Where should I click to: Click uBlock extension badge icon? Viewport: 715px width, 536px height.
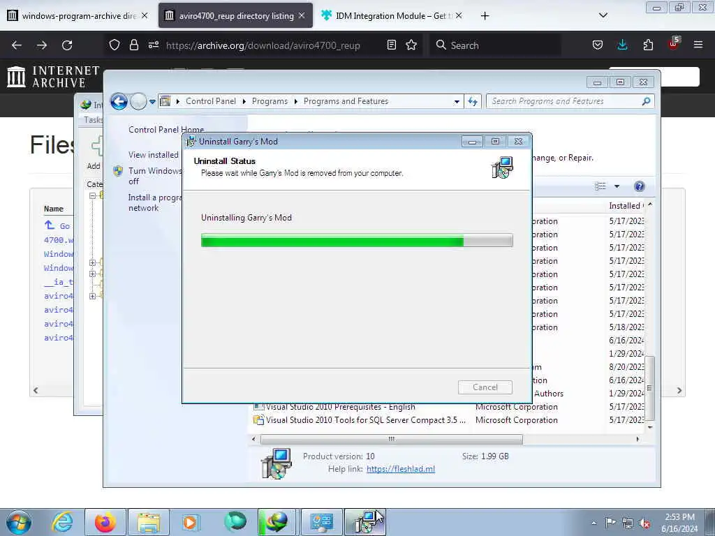point(674,44)
